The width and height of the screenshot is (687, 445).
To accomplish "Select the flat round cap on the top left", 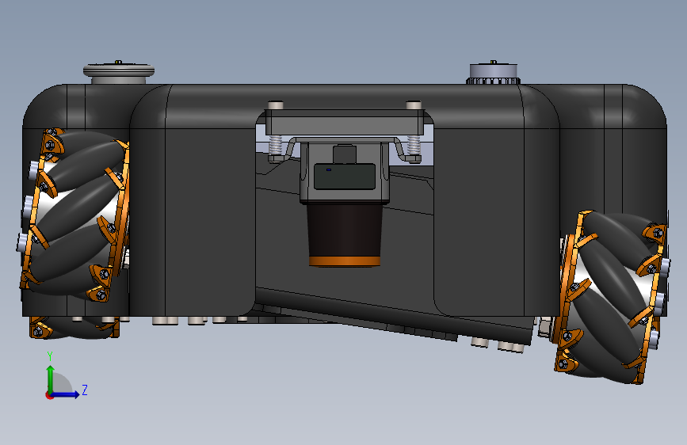I will pos(118,73).
